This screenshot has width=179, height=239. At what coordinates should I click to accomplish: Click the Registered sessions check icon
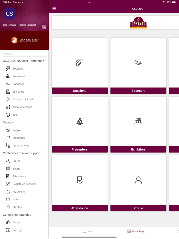[8, 184]
